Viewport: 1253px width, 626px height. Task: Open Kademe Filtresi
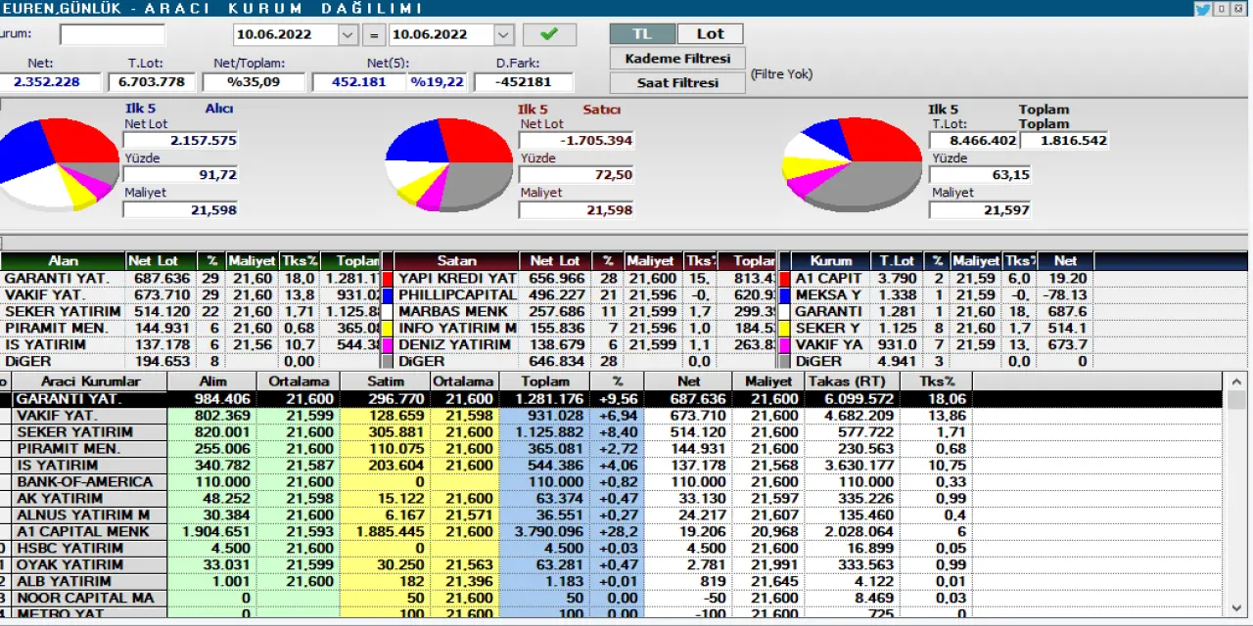[677, 59]
